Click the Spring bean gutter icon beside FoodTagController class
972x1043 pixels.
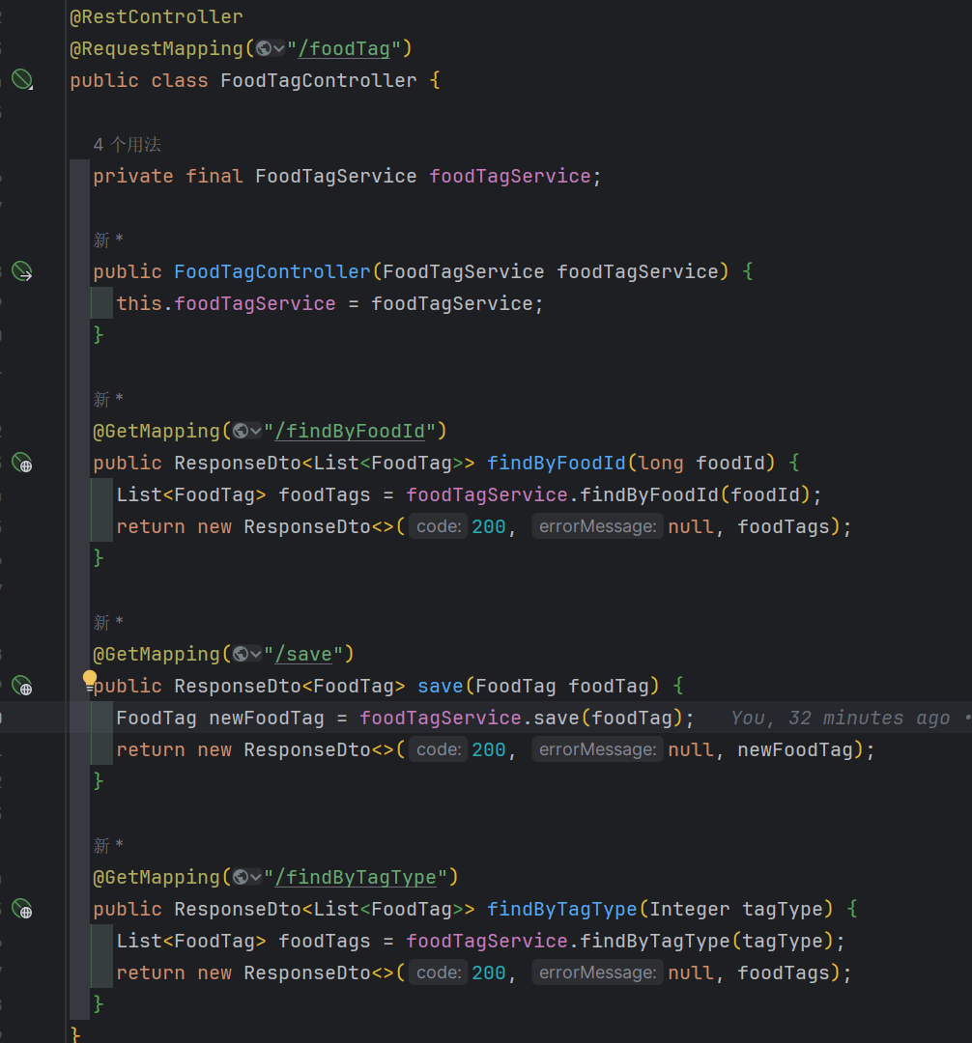(22, 79)
